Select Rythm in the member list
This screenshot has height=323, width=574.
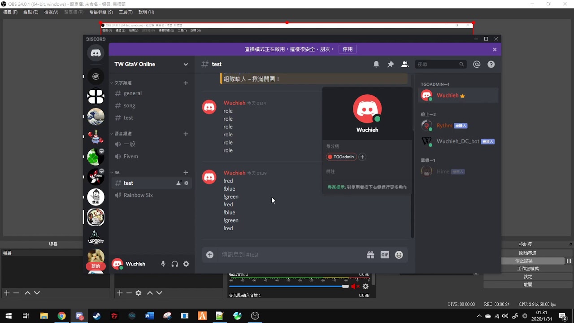coord(458,126)
